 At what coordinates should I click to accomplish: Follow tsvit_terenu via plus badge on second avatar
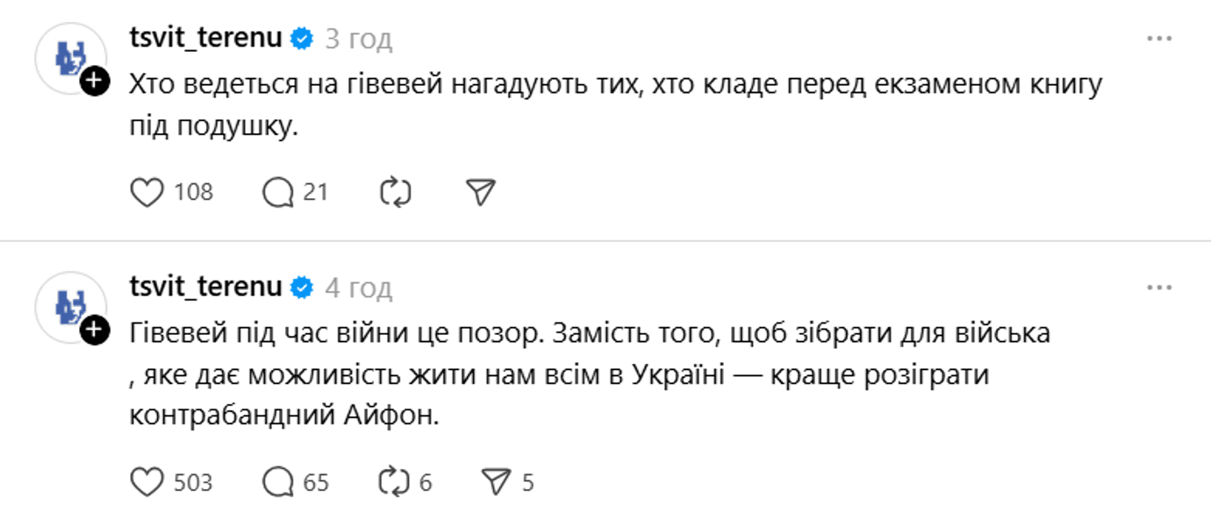(95, 331)
